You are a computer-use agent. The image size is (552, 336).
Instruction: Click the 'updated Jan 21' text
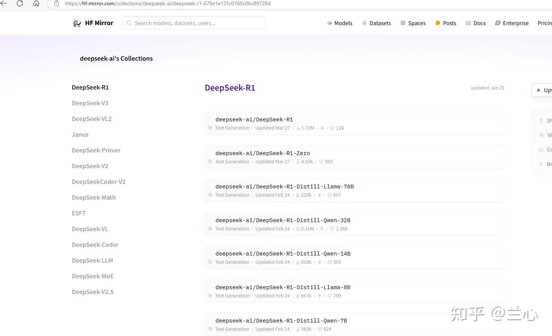(x=488, y=88)
